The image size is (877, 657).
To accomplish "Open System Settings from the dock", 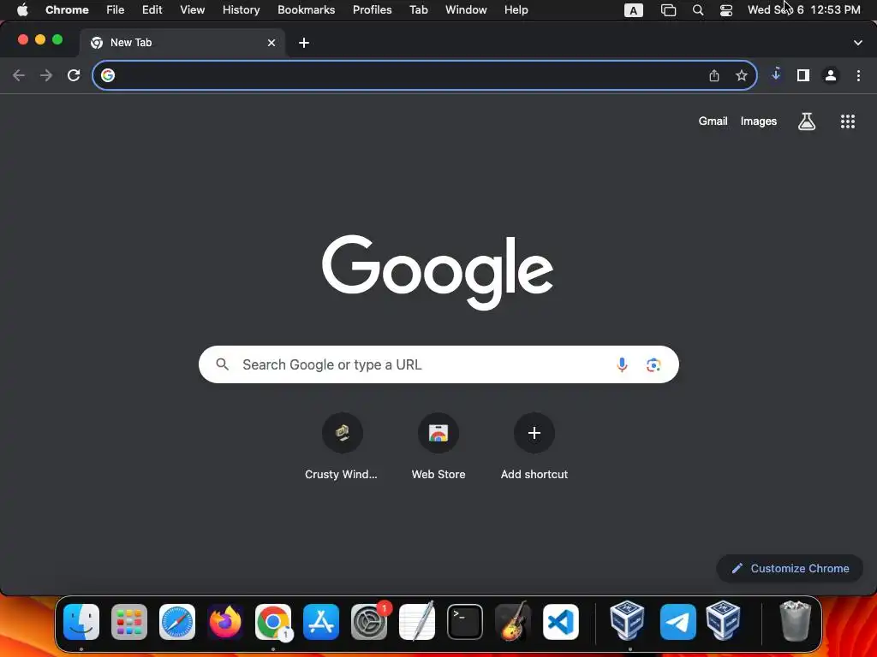I will click(x=369, y=622).
